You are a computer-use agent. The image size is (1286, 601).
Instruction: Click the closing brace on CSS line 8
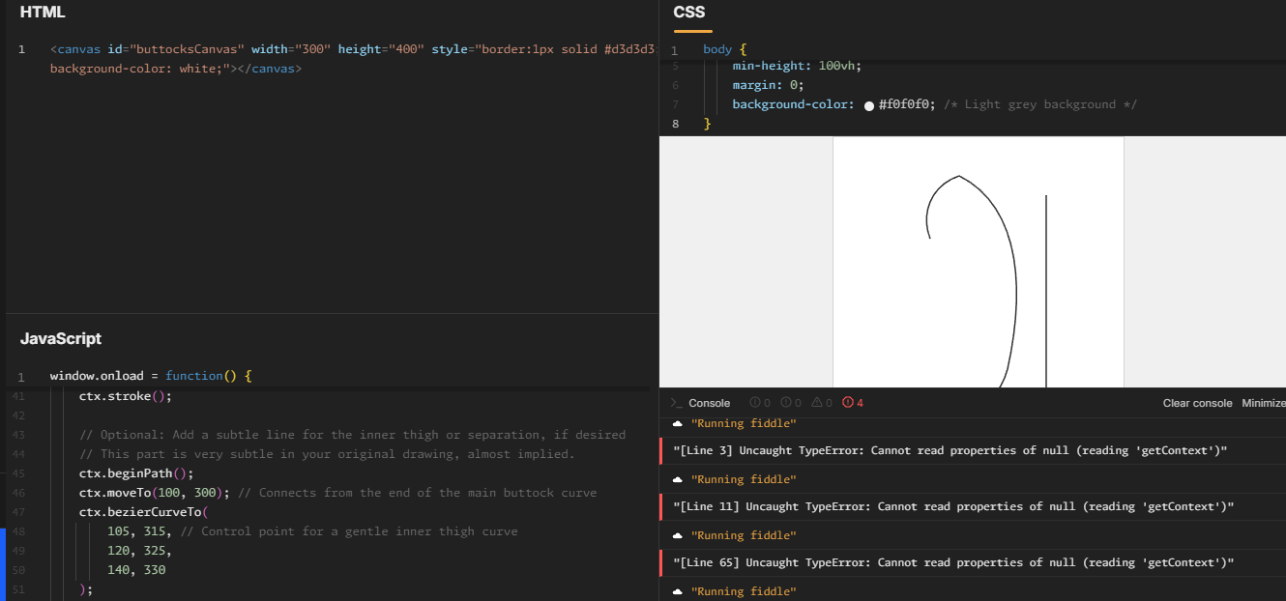(x=707, y=124)
